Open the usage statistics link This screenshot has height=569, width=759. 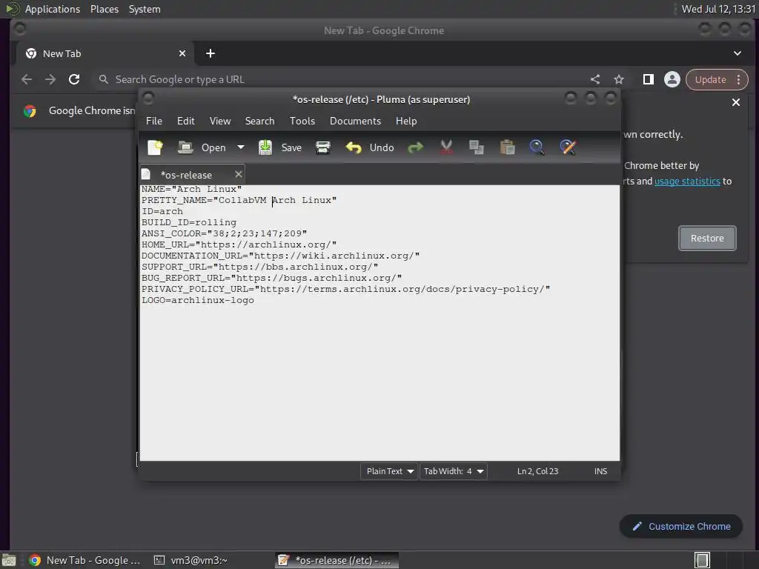click(x=687, y=181)
